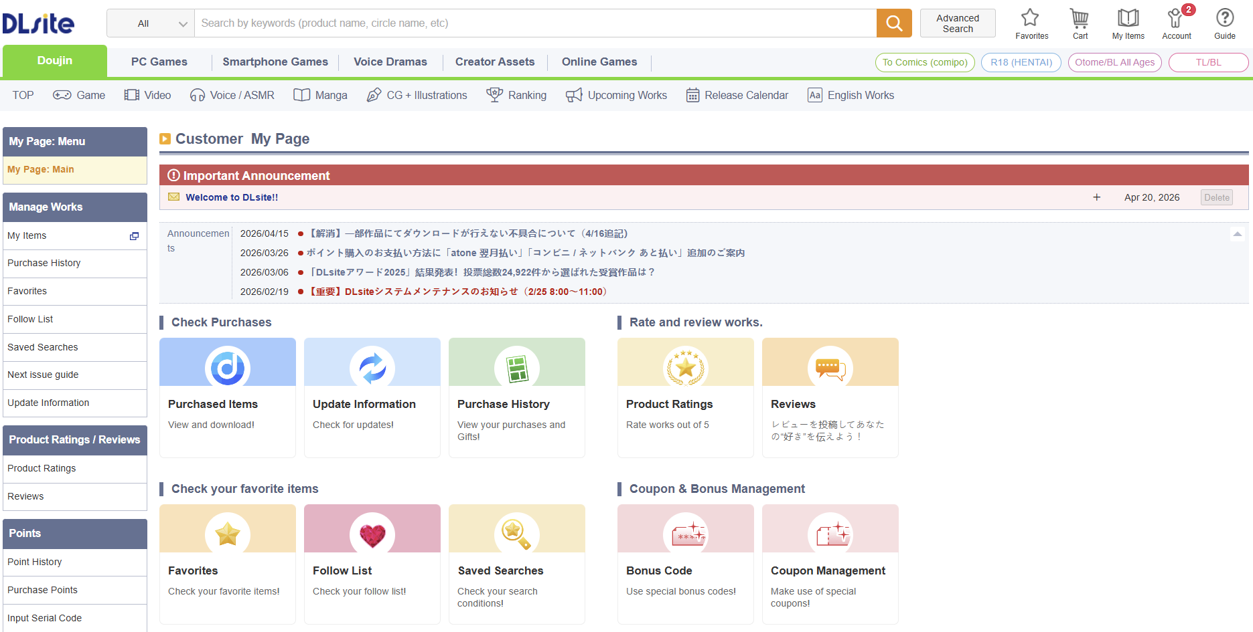
Task: Open Ranking trophy category
Action: pyautogui.click(x=516, y=95)
